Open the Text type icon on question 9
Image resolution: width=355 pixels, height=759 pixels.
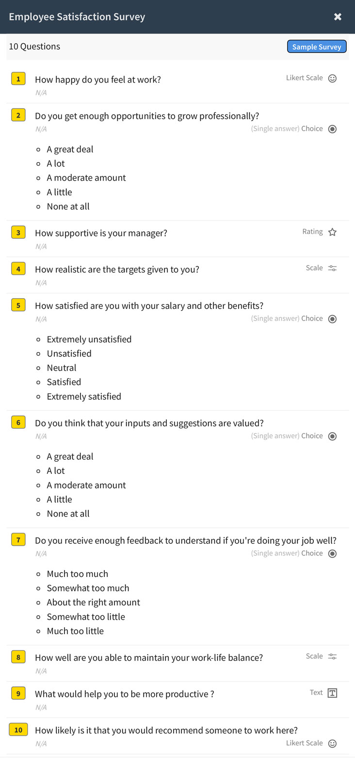coord(332,693)
